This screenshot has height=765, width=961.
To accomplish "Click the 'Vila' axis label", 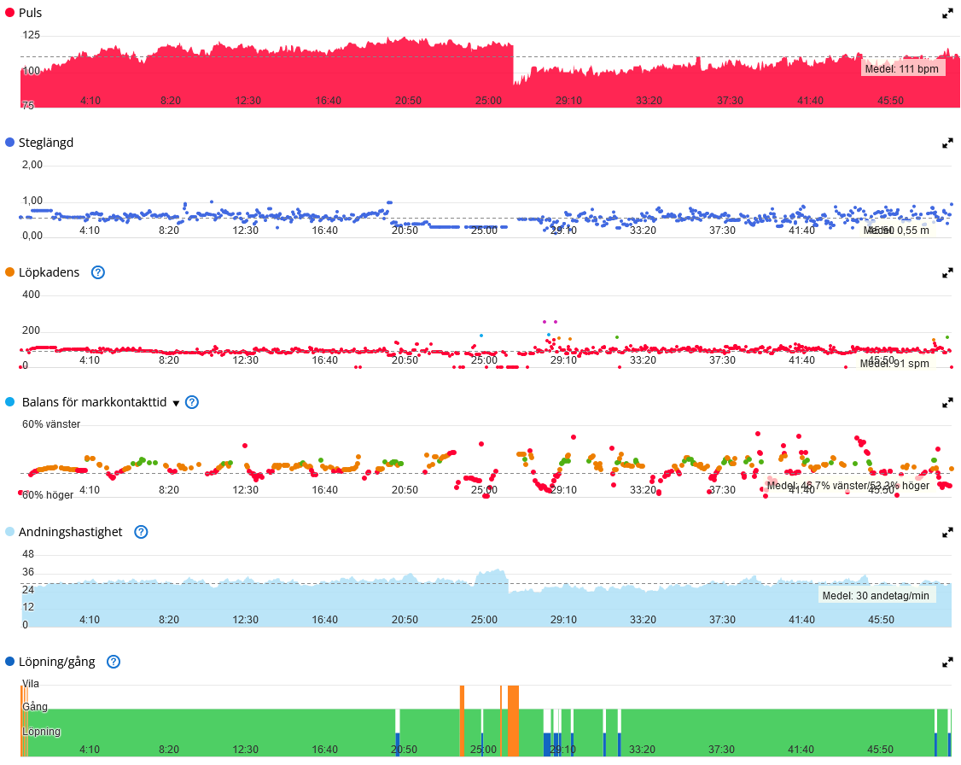I will (31, 684).
